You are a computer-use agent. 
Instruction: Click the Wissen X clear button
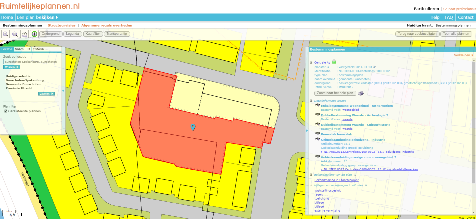pyautogui.click(x=11, y=67)
